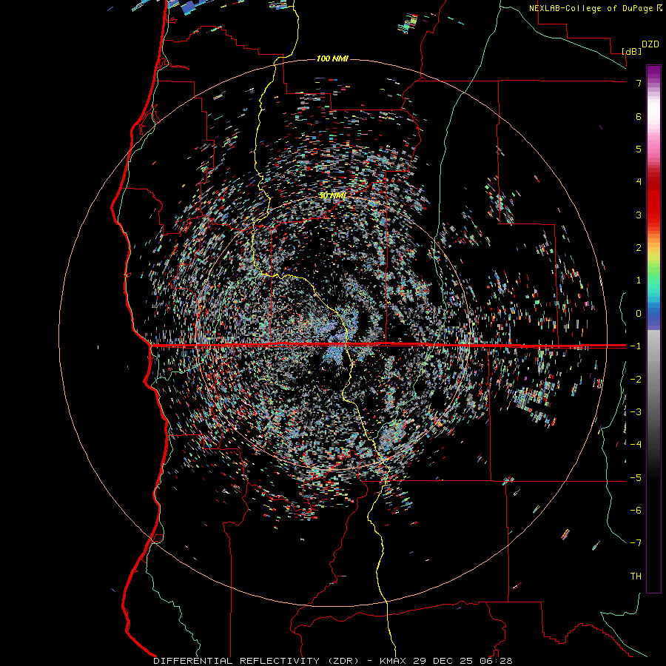Select the 6 dB scale label
The width and height of the screenshot is (666, 666).
tap(639, 116)
